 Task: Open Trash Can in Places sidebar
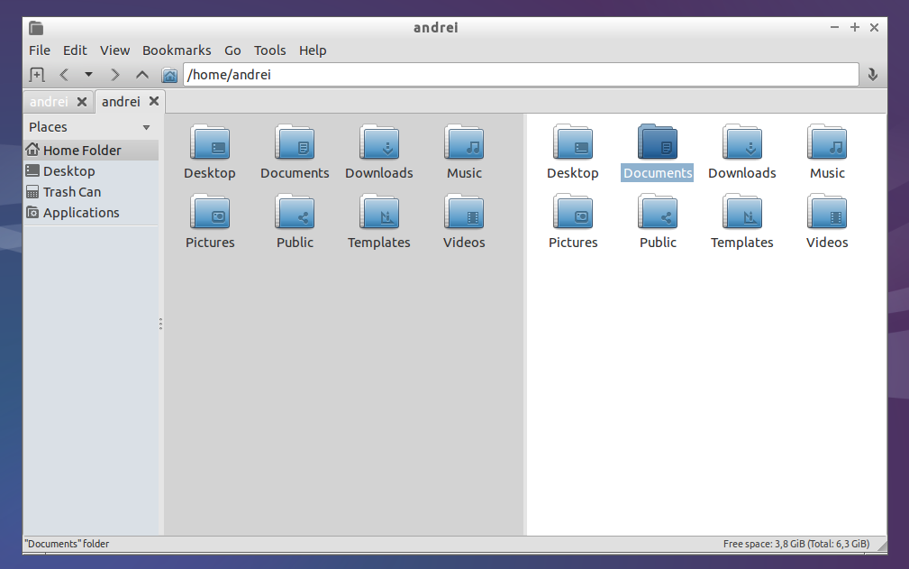click(91, 192)
